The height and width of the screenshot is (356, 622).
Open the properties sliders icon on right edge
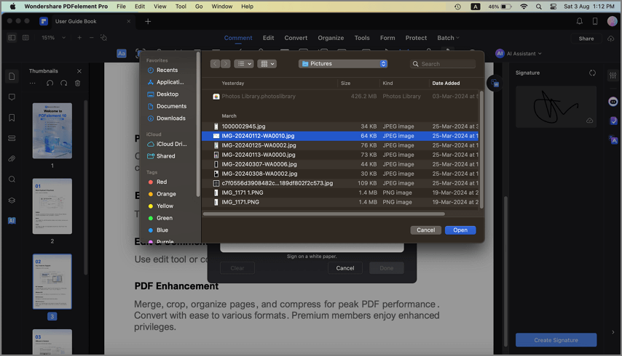tap(613, 75)
